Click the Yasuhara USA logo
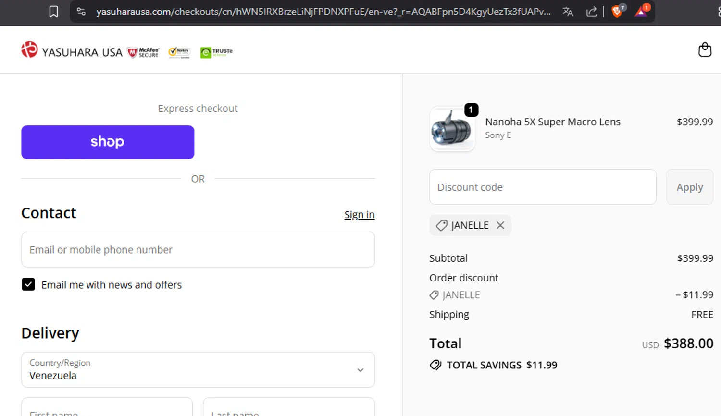The width and height of the screenshot is (721, 416). pyautogui.click(x=72, y=50)
